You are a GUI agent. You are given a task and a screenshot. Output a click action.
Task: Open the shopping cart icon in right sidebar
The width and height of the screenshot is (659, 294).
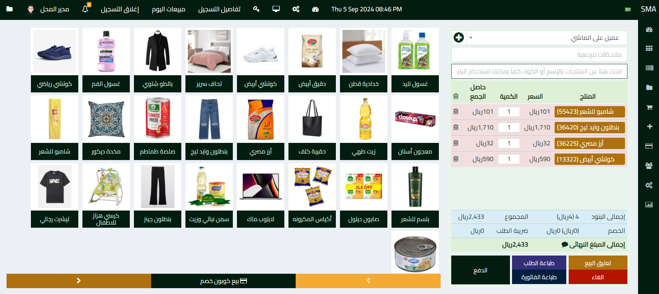point(649,107)
